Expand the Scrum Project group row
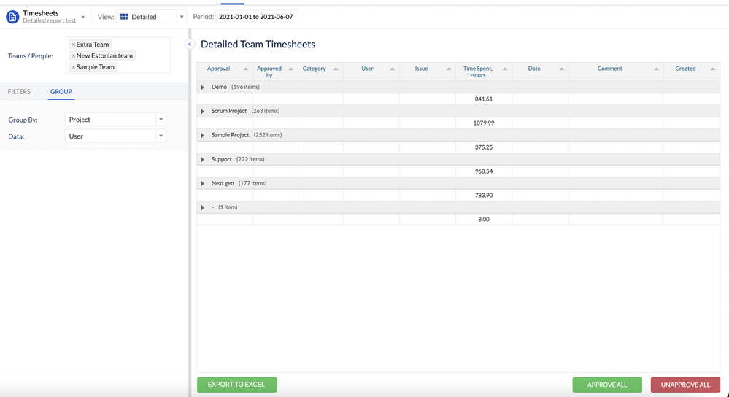729x397 pixels. pos(202,111)
